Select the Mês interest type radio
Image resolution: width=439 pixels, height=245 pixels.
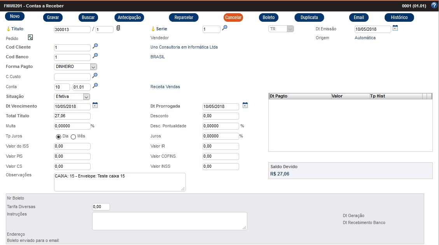73,137
